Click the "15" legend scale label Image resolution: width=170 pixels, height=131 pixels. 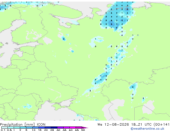point(40,130)
